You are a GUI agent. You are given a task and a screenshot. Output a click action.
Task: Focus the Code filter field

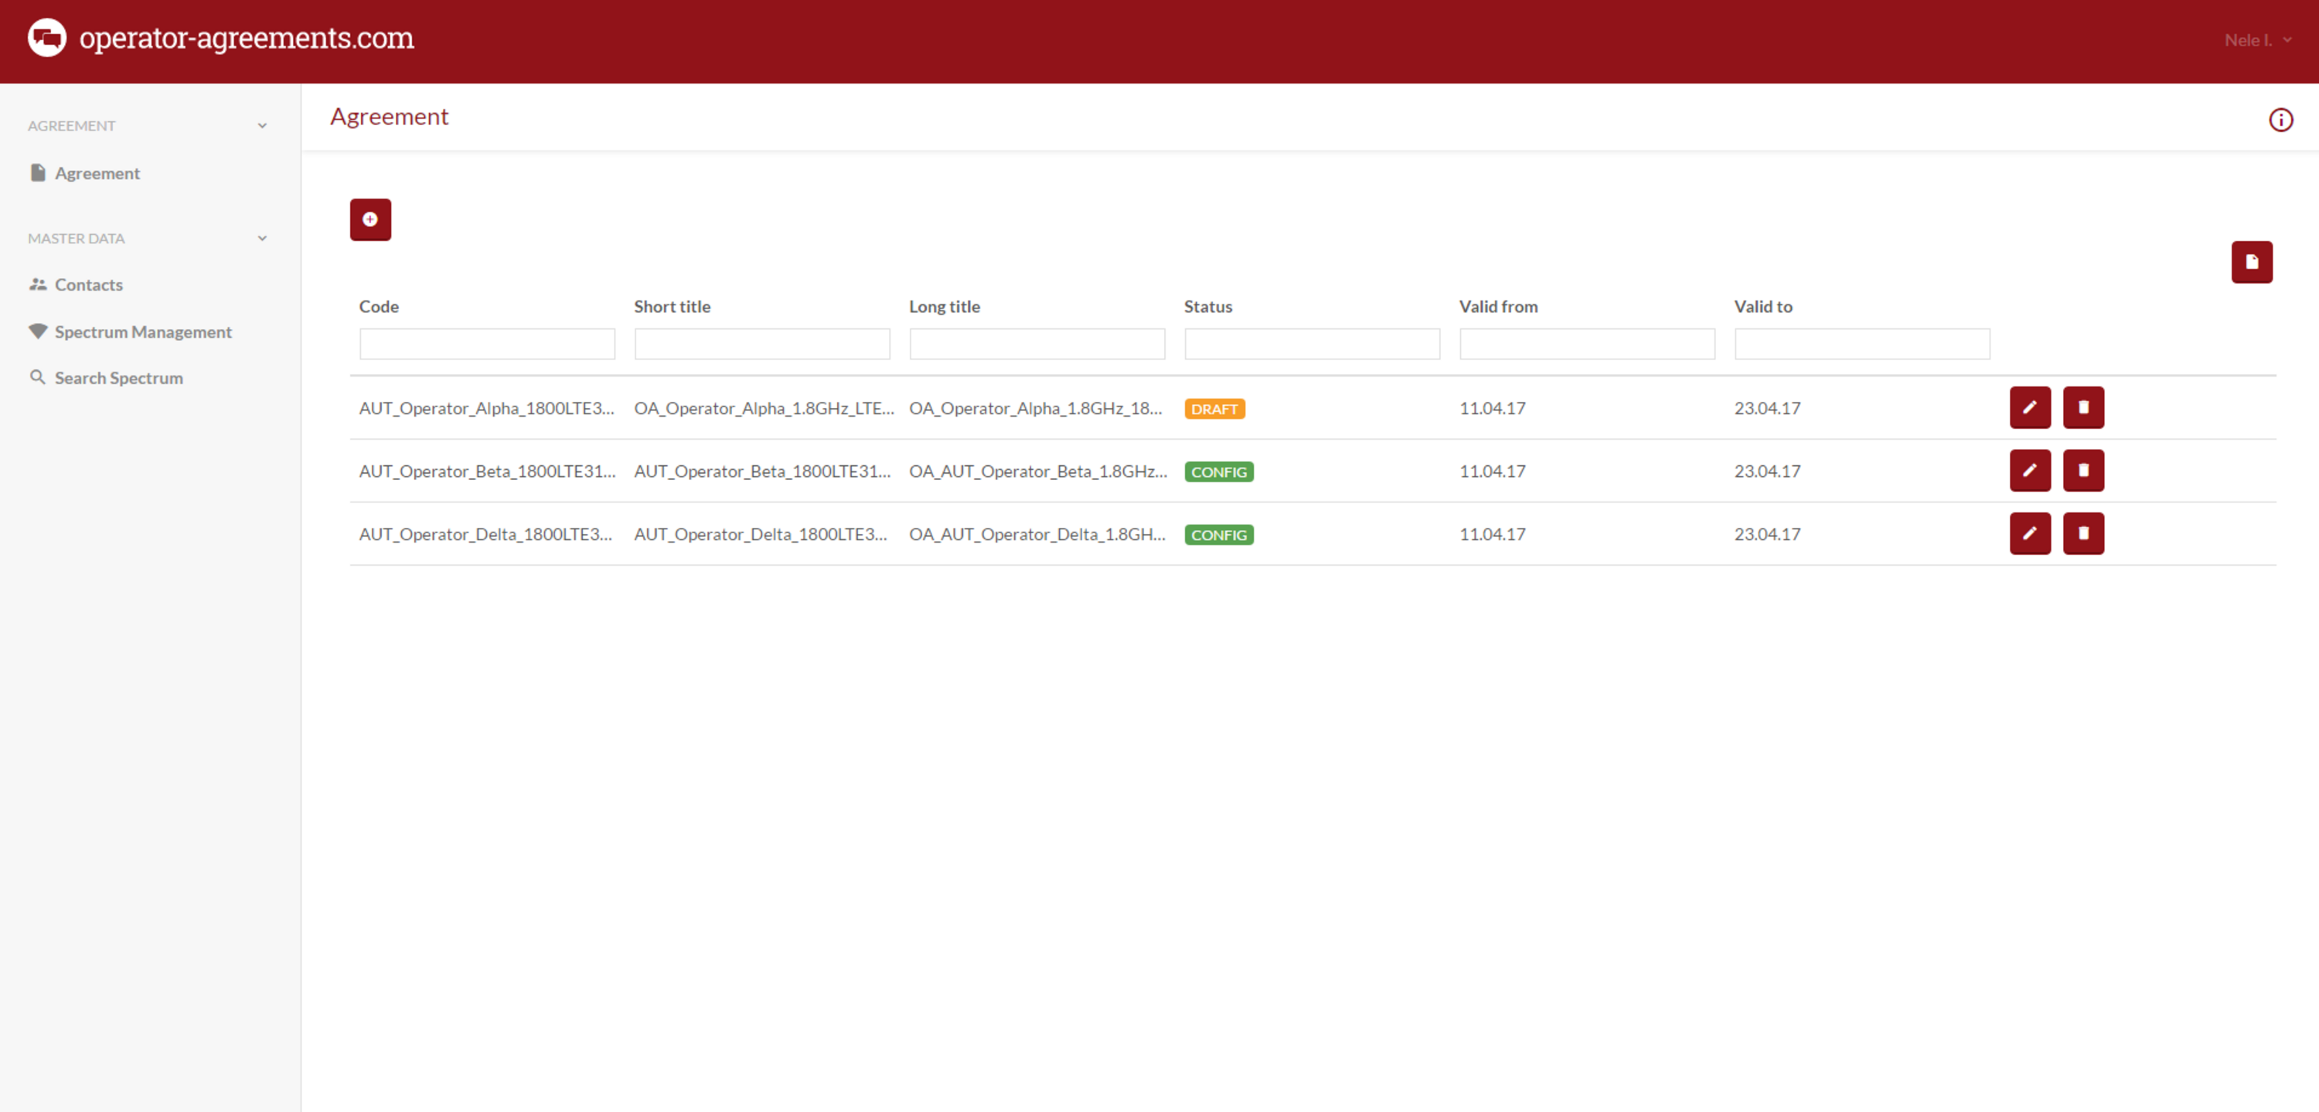487,344
